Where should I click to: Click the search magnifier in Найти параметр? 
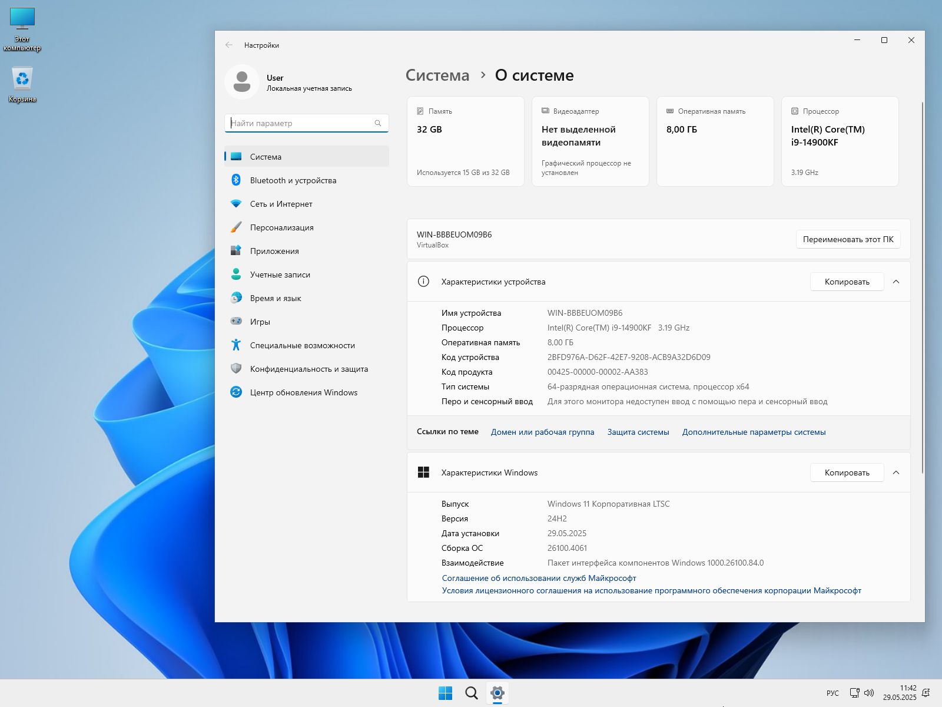[378, 123]
